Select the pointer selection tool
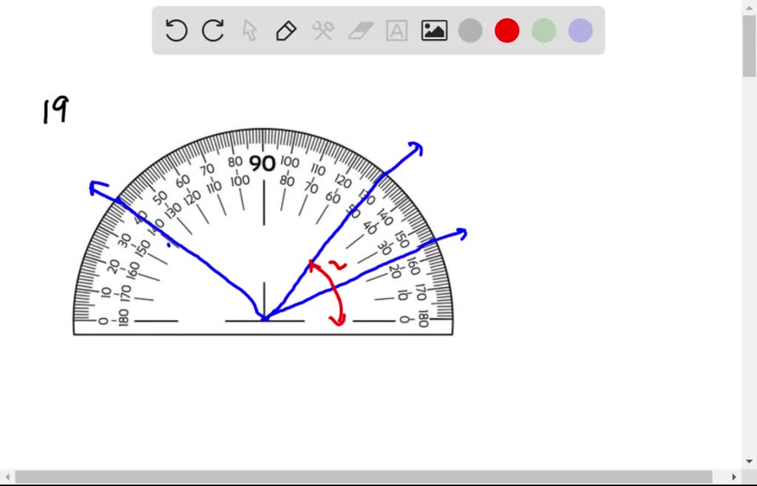The height and width of the screenshot is (486, 757). pyautogui.click(x=250, y=30)
